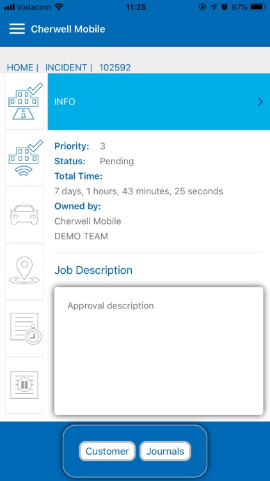Tap the 11:25 clock in status bar
The image size is (270, 481).
pos(136,7)
